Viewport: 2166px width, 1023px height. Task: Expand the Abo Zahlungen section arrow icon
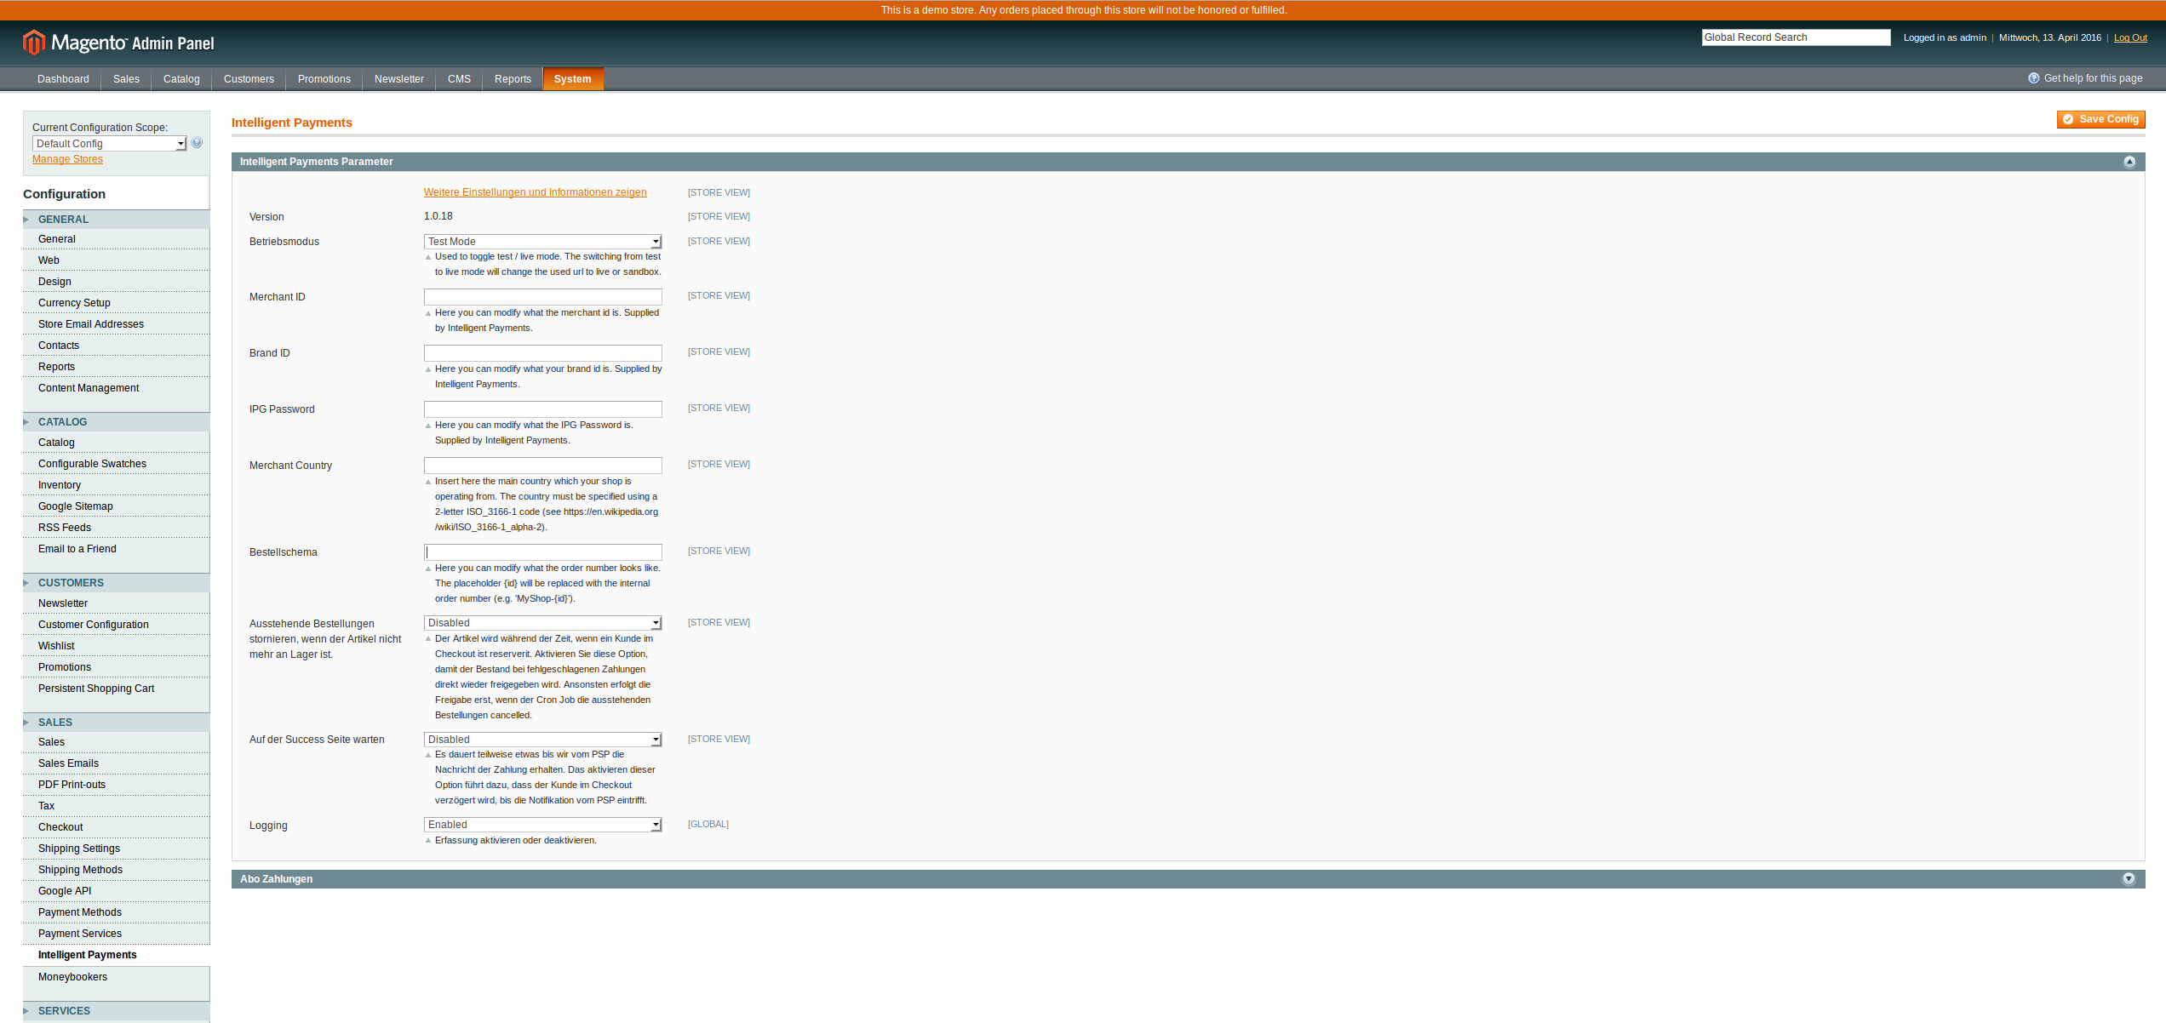pos(2129,879)
